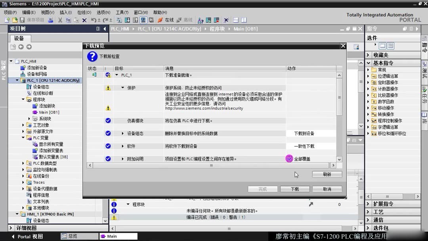The image size is (428, 241).
Task: Click the 刷新 (Refresh) button
Action: pos(327,174)
